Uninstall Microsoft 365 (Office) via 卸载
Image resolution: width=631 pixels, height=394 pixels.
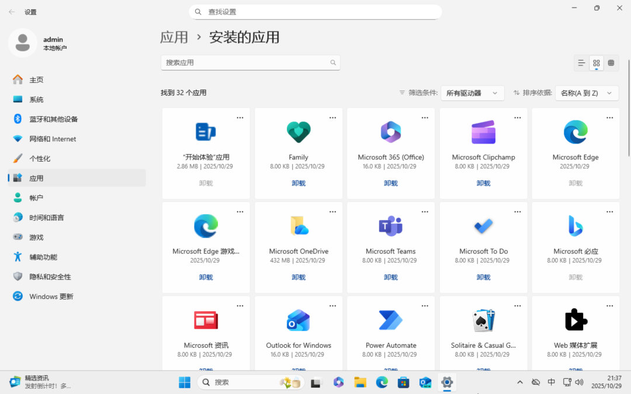point(391,183)
